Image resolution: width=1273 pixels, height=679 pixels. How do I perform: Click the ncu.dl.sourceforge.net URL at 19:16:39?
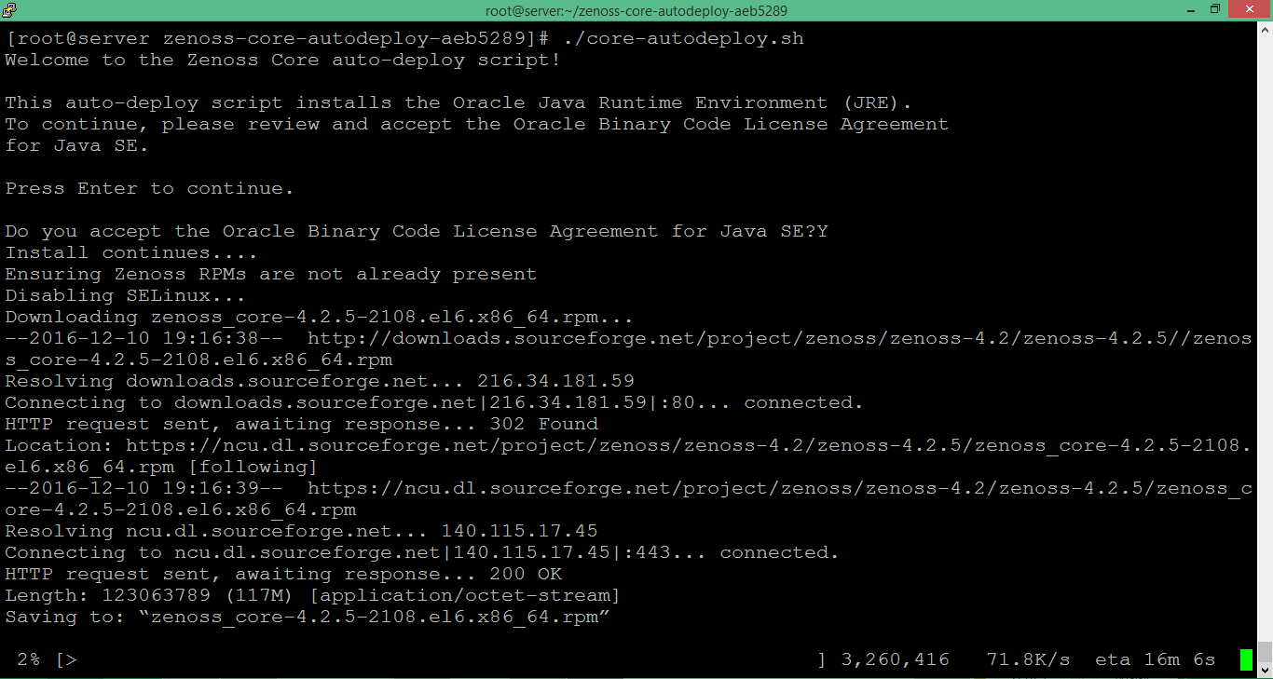(x=779, y=489)
